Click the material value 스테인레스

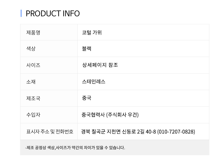pos(93,82)
